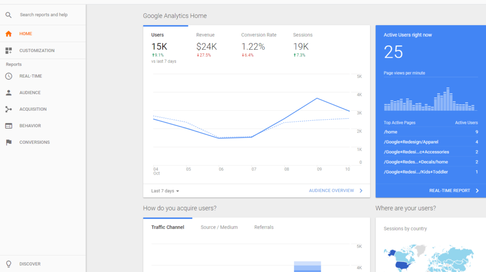
Task: Click the users line chart peak at 09
Action: (x=317, y=98)
